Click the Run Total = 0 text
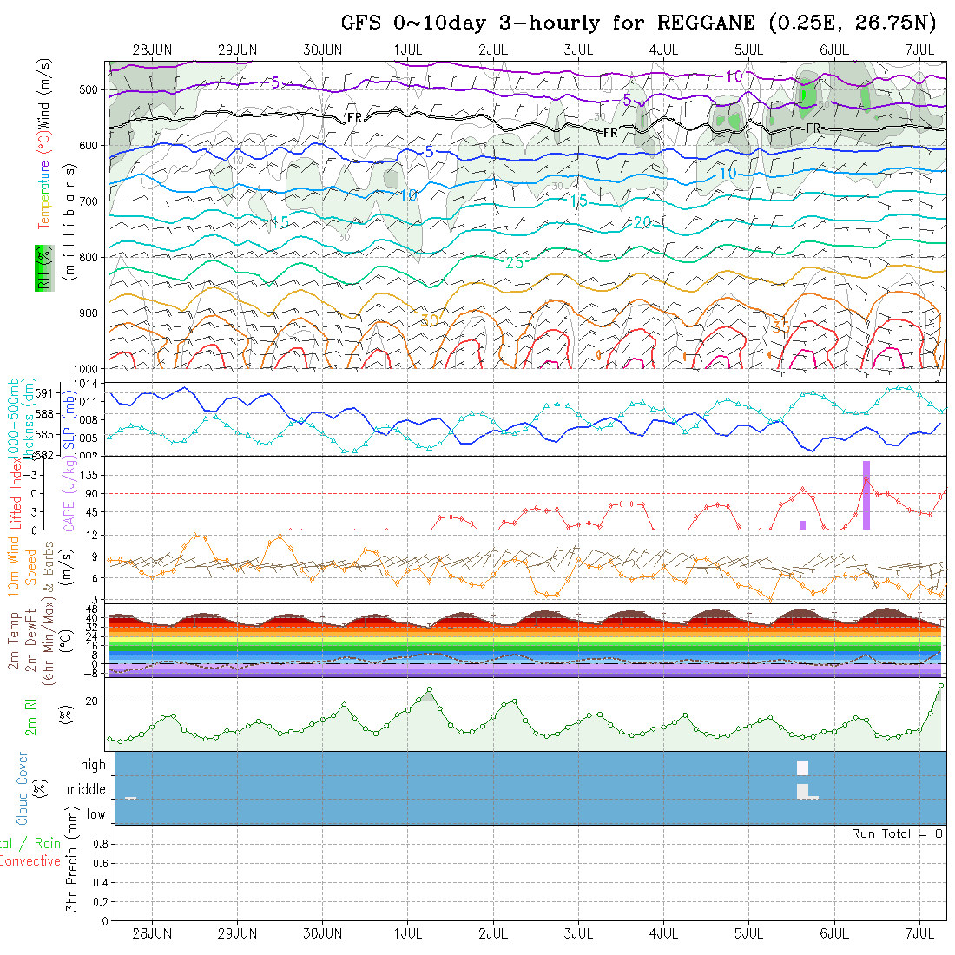This screenshot has height=955, width=955. pyautogui.click(x=897, y=833)
